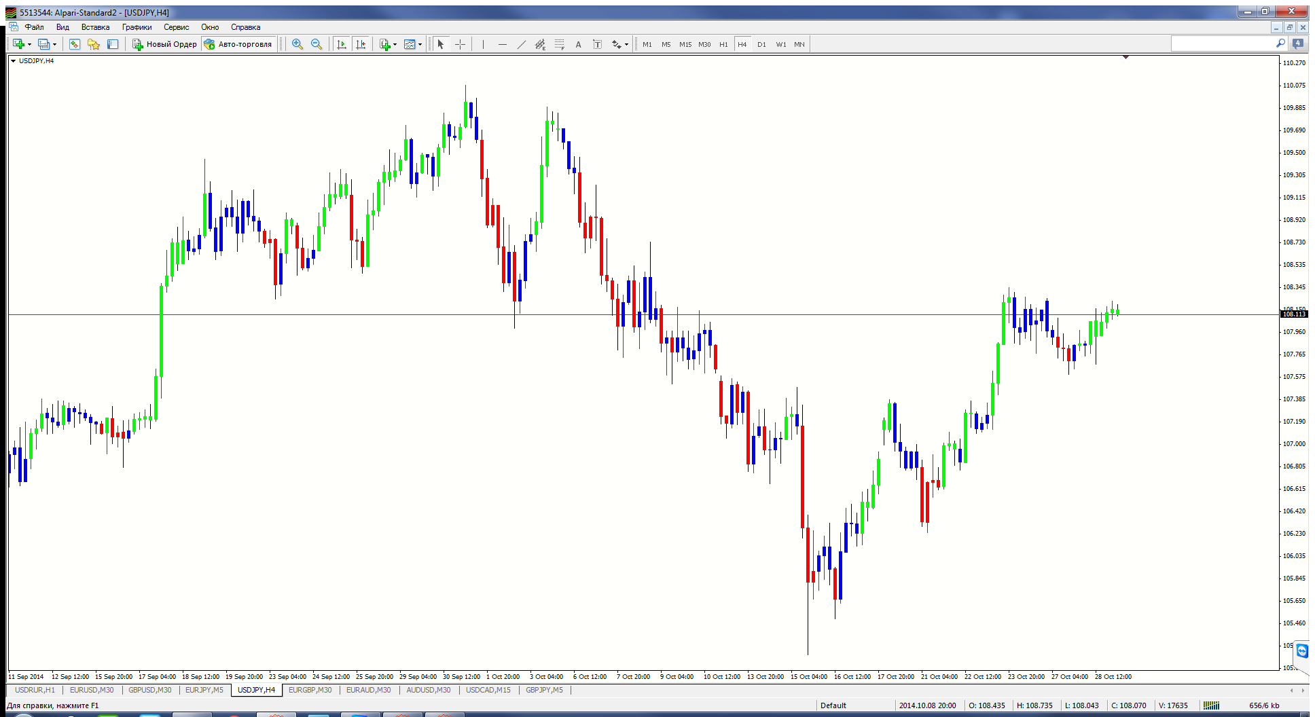Screen dimensions: 1315x717
Task: Select the vertical line tool
Action: click(483, 44)
